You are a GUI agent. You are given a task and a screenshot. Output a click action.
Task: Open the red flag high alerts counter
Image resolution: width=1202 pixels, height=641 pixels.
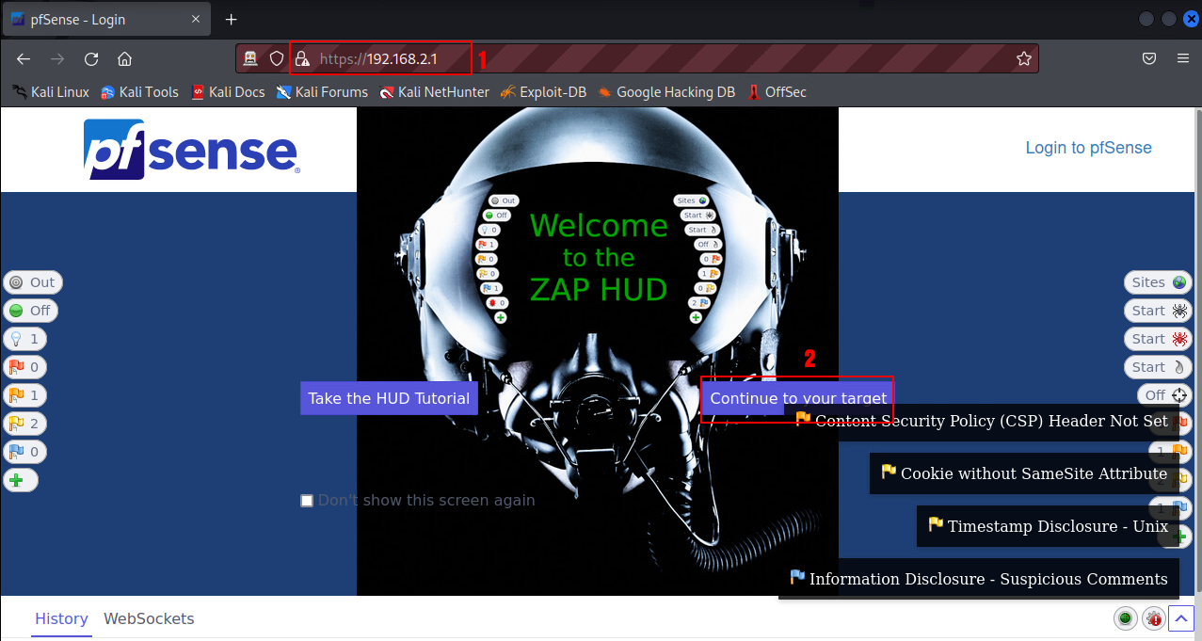[x=24, y=367]
